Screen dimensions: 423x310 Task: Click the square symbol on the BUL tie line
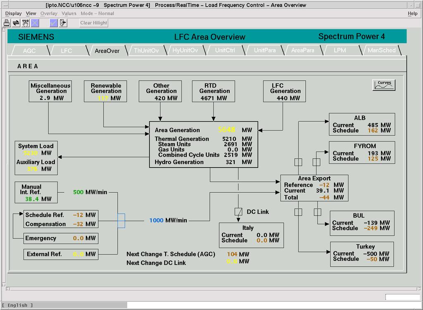(318, 212)
